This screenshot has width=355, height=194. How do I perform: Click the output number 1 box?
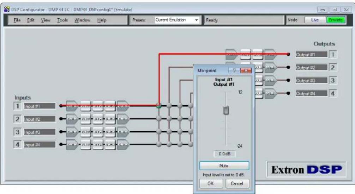pyautogui.click(x=333, y=55)
